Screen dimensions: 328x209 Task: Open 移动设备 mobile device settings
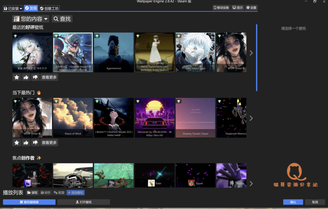tap(221, 8)
